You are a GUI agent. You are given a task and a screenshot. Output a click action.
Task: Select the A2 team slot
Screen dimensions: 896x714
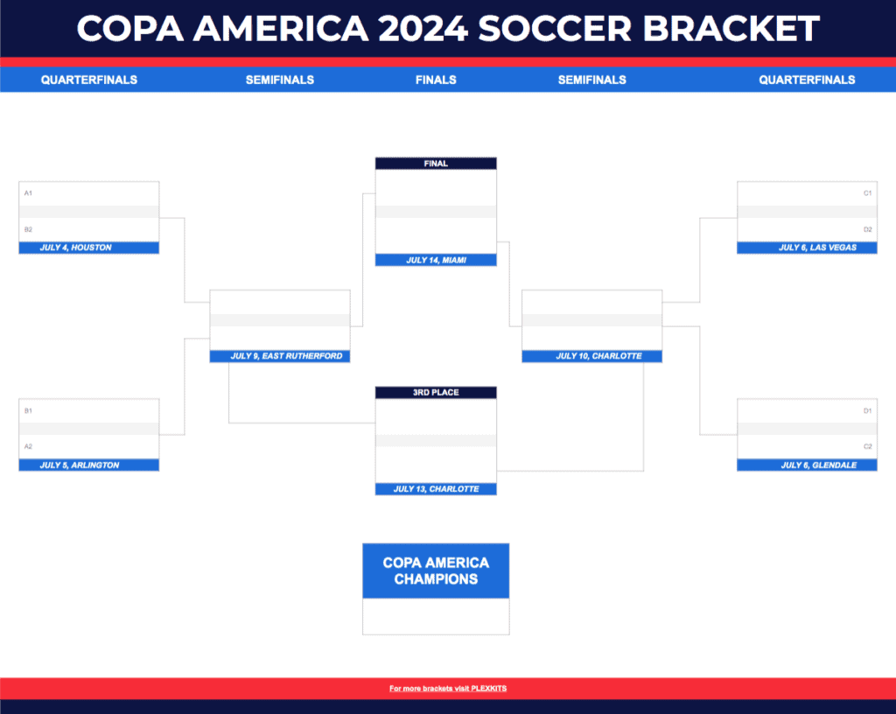point(88,446)
